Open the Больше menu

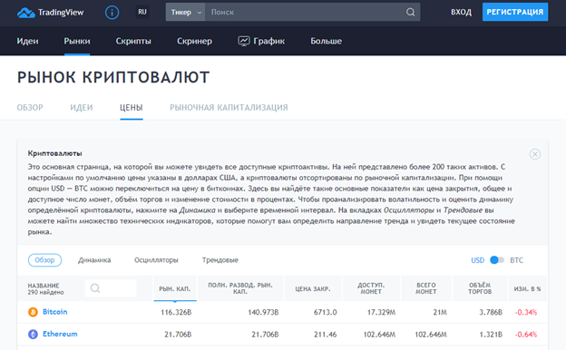(326, 41)
